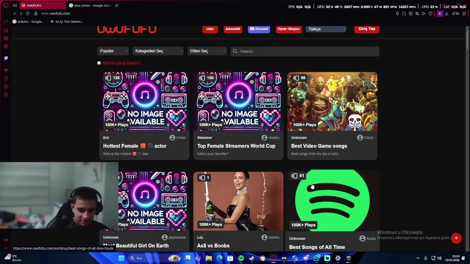The width and height of the screenshot is (470, 264).
Task: Open the Most Beautiful Girl On Earth title
Action: click(x=136, y=246)
